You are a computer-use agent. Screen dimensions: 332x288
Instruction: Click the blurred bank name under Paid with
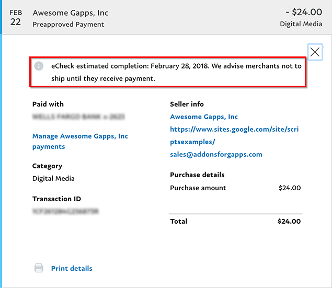click(78, 117)
